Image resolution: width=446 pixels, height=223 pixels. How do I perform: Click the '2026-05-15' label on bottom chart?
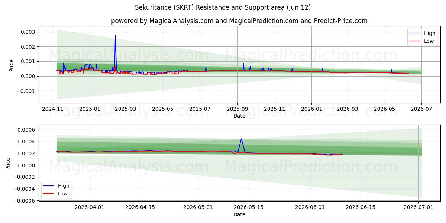click(248, 207)
